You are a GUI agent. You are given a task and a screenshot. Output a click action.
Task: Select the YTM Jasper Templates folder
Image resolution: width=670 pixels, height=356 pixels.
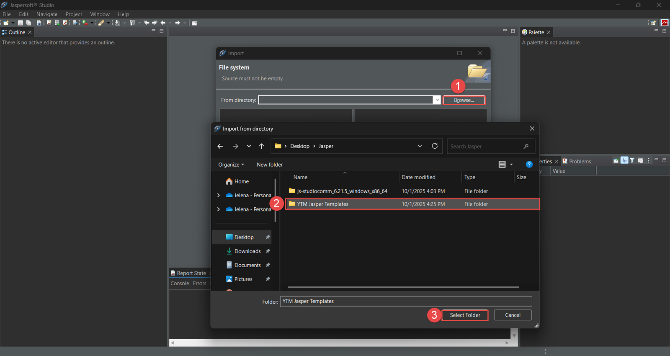click(322, 204)
